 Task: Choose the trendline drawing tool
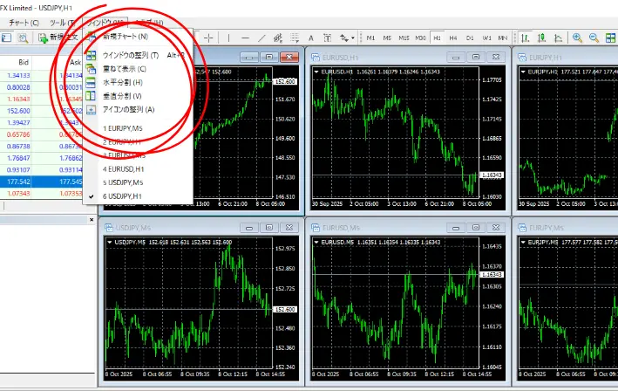coord(262,38)
